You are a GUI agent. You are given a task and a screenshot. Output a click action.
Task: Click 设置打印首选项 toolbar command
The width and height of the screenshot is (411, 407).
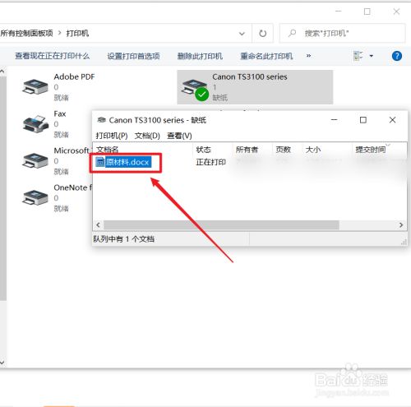pyautogui.click(x=133, y=56)
